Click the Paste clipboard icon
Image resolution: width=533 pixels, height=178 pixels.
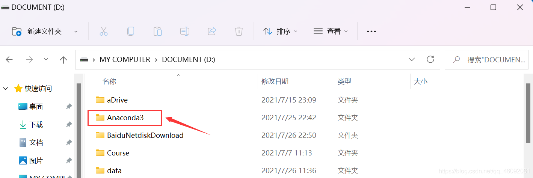pos(158,32)
